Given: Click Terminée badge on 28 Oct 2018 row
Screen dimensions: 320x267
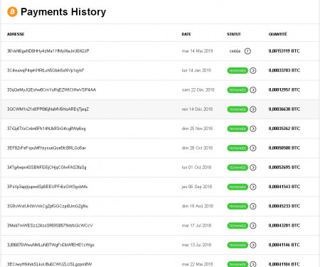Looking at the screenshot, I should (238, 148).
